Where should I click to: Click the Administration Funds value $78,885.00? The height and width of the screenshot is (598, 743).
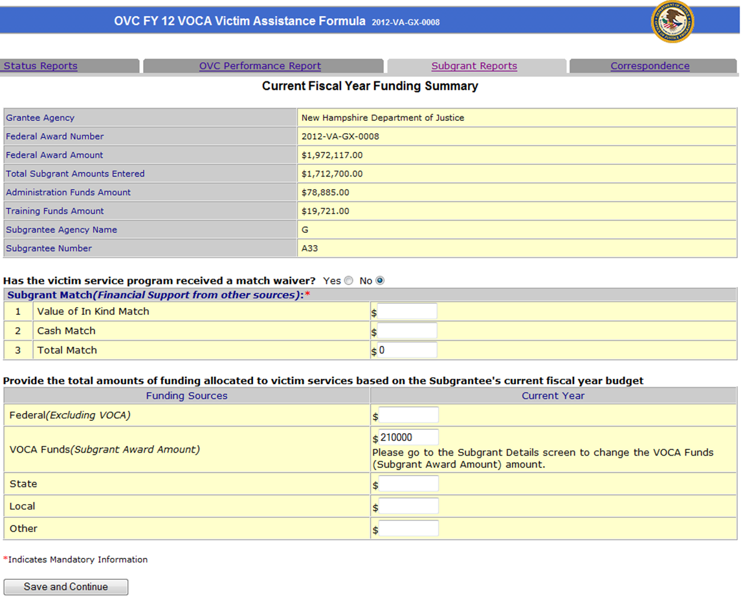point(325,192)
